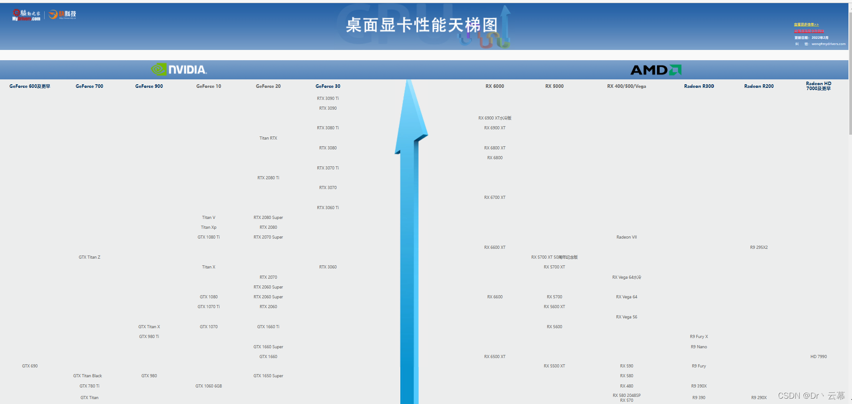Click the RTX 3060 Ti entry

[x=328, y=208]
